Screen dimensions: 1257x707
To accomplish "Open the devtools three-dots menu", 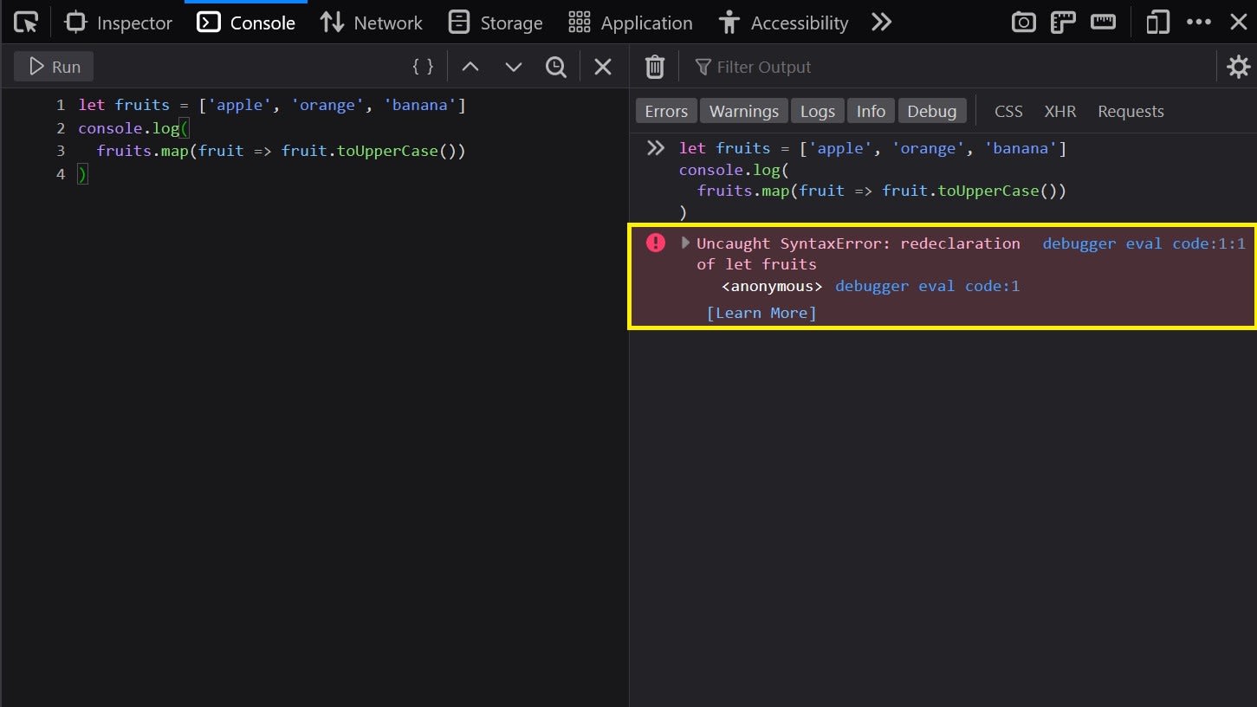I will (x=1198, y=23).
